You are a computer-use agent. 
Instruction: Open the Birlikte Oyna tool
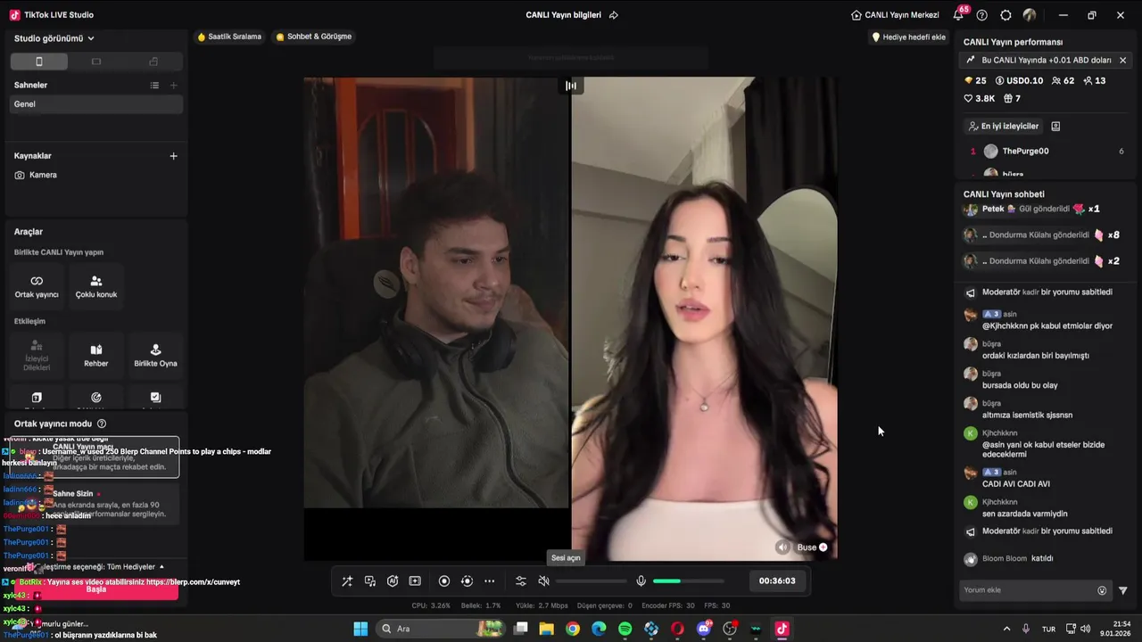click(155, 355)
